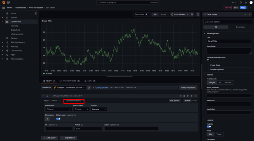Show query A help icon
The image size is (254, 141).
click(x=181, y=96)
